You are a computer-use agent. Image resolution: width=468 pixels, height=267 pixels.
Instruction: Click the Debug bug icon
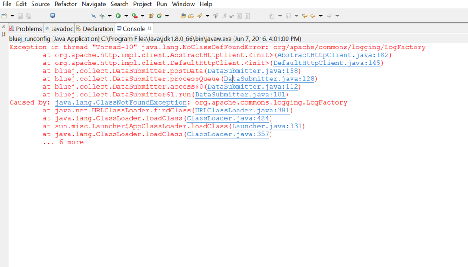pyautogui.click(x=102, y=16)
